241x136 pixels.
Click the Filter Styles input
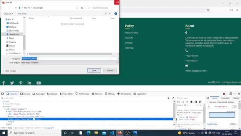pyautogui.click(x=190, y=98)
